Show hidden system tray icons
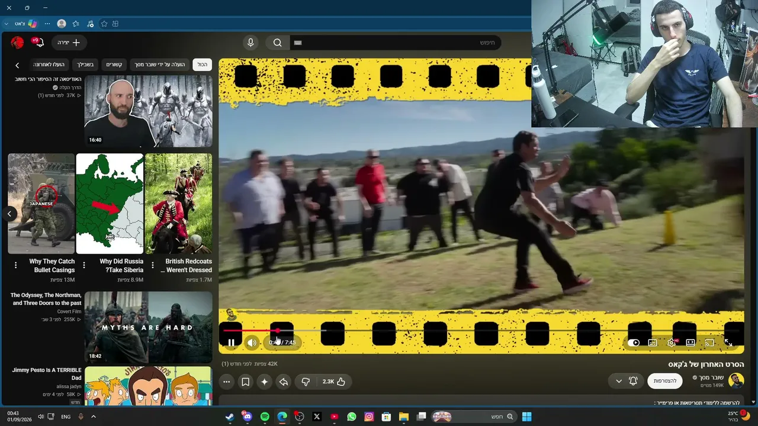Viewport: 758px width, 426px height. click(x=93, y=417)
